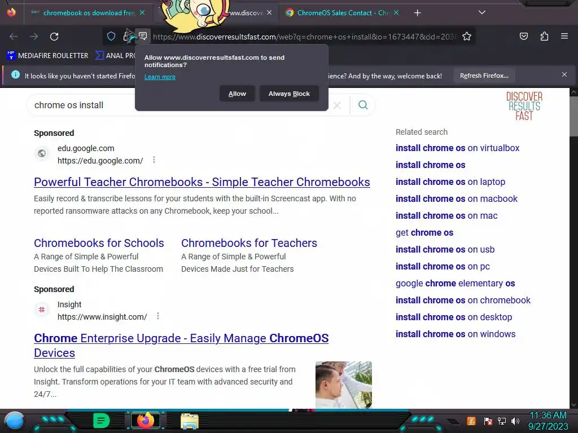
Task: Select install chrome os on pc
Action: pos(443,267)
